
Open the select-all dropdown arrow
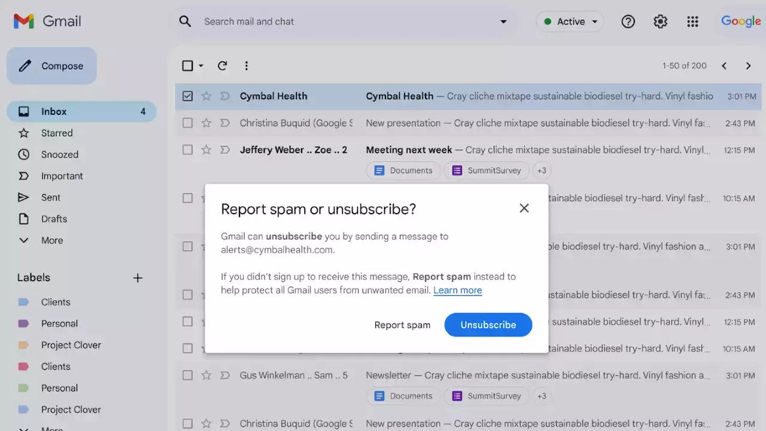tap(201, 66)
